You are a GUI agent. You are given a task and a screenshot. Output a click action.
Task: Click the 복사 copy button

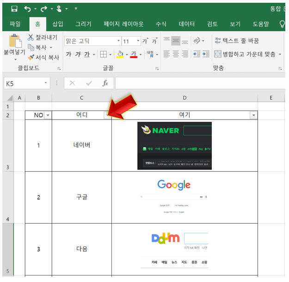click(x=37, y=47)
